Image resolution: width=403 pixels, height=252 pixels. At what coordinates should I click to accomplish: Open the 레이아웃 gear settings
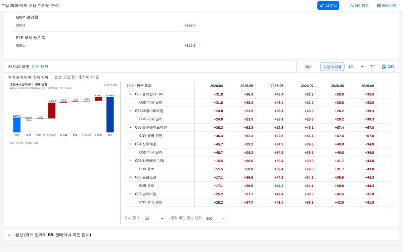click(x=387, y=6)
